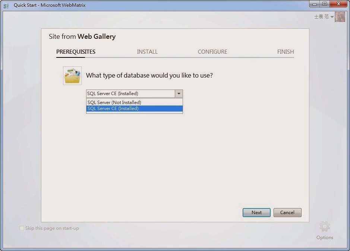Open Options via the gear icon
Viewport: 350px width, 251px height.
(324, 227)
